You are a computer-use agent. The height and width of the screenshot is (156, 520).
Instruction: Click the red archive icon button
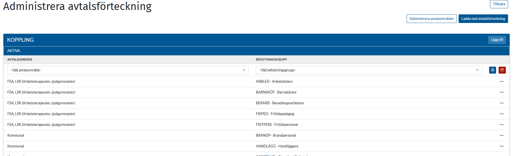pos(502,70)
